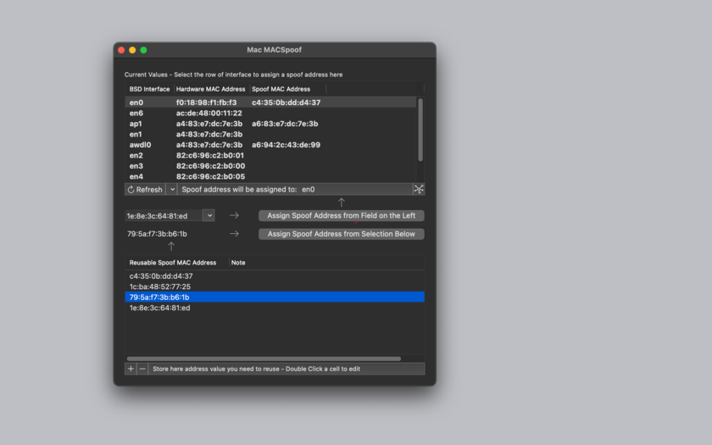Click hardware address 82:c6:96:c2:b0:05
The width and height of the screenshot is (712, 445).
coord(211,176)
